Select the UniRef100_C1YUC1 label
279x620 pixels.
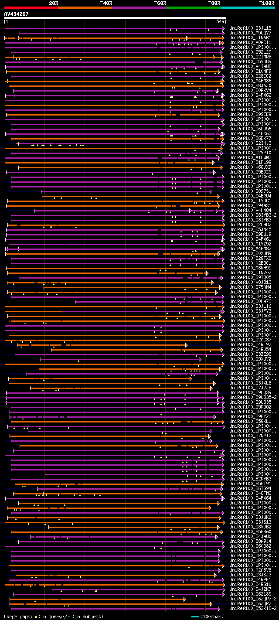pyautogui.click(x=250, y=201)
